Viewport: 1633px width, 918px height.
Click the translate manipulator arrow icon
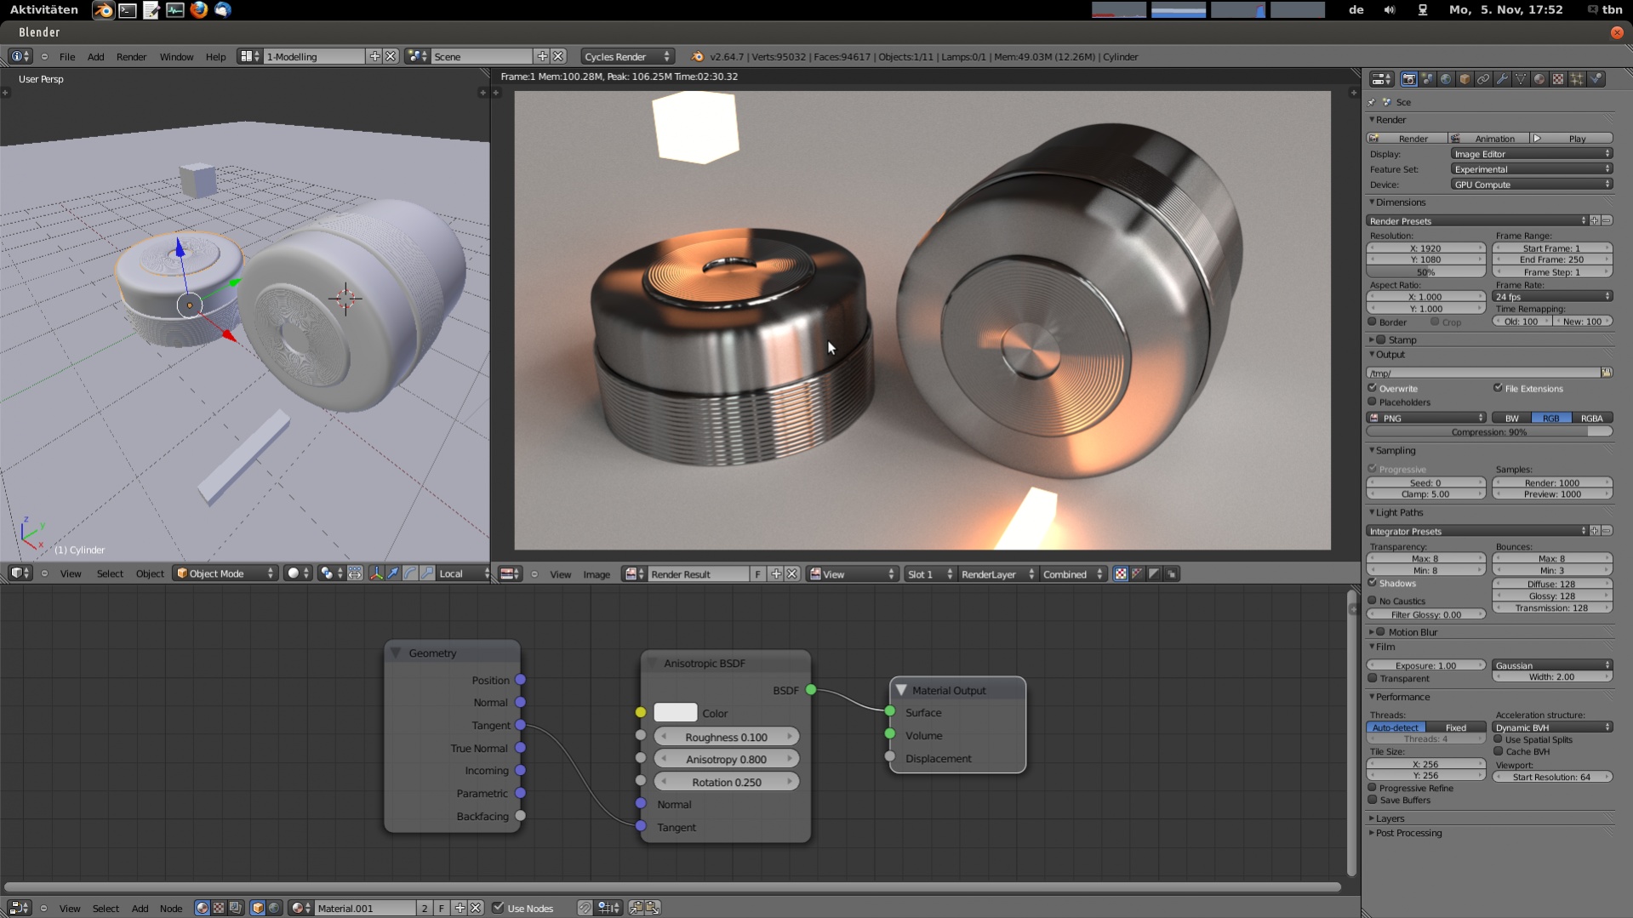(x=393, y=573)
